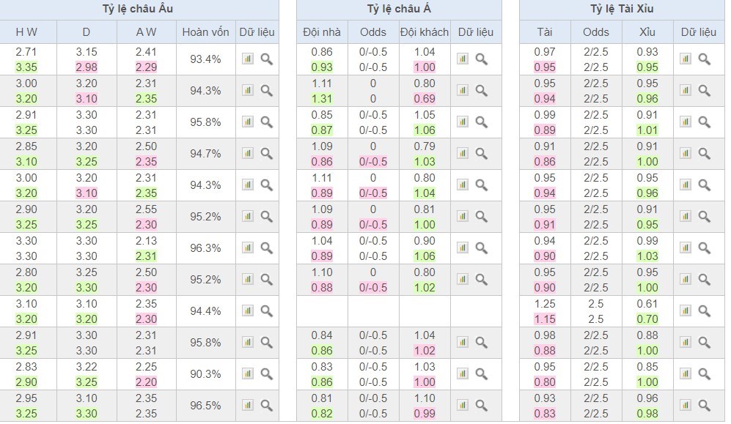Open chart icon in the 94.4% payout row

[247, 310]
